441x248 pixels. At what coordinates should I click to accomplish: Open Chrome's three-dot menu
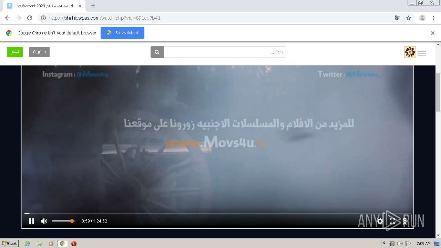pyautogui.click(x=433, y=18)
